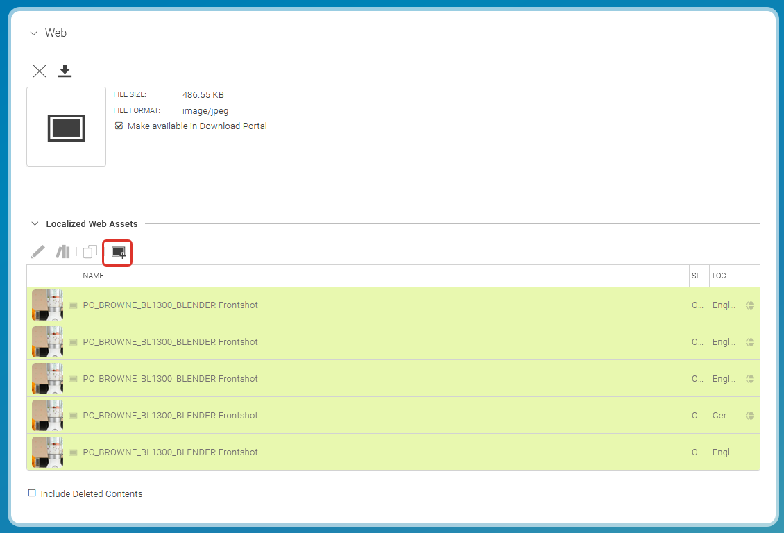Download the web asset file

pos(65,71)
